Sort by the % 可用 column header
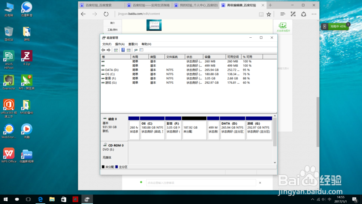This screenshot has height=204, width=362. click(252, 57)
